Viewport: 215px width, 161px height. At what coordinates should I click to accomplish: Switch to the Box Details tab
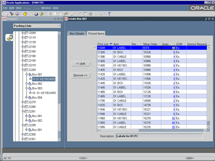pyautogui.click(x=76, y=34)
